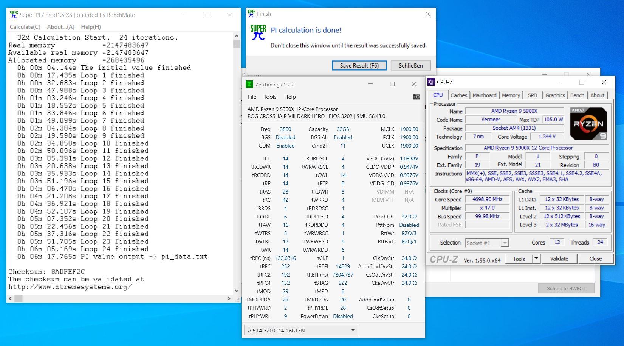
Task: Click Super PI horizontal scrollbar left arrow
Action: pos(10,298)
